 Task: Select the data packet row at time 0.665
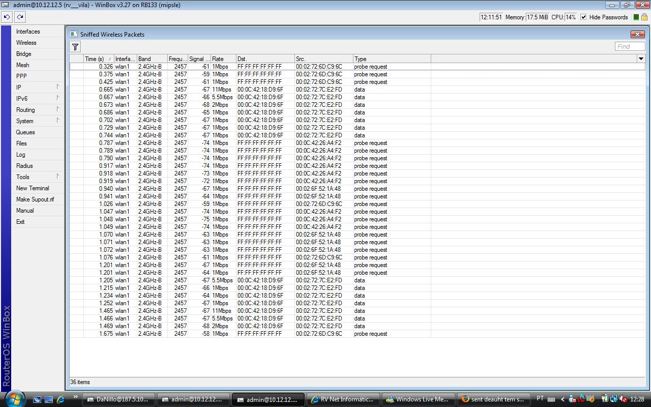click(x=357, y=90)
